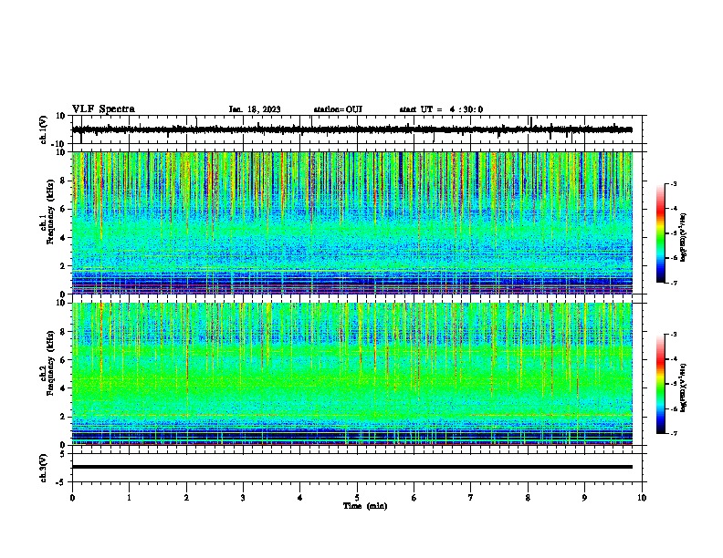This screenshot has width=723, height=558.
Task: Click the "-7" label on ch.1 color bar
Action: tap(674, 283)
